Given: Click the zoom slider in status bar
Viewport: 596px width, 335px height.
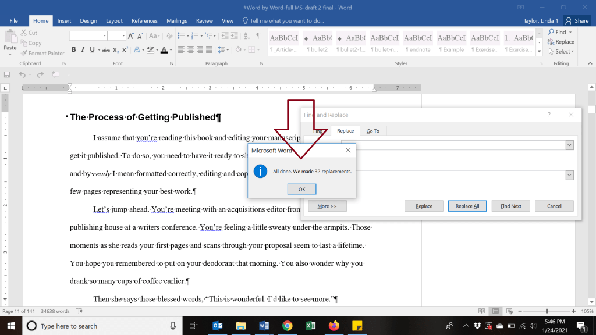Looking at the screenshot, I should (x=547, y=311).
